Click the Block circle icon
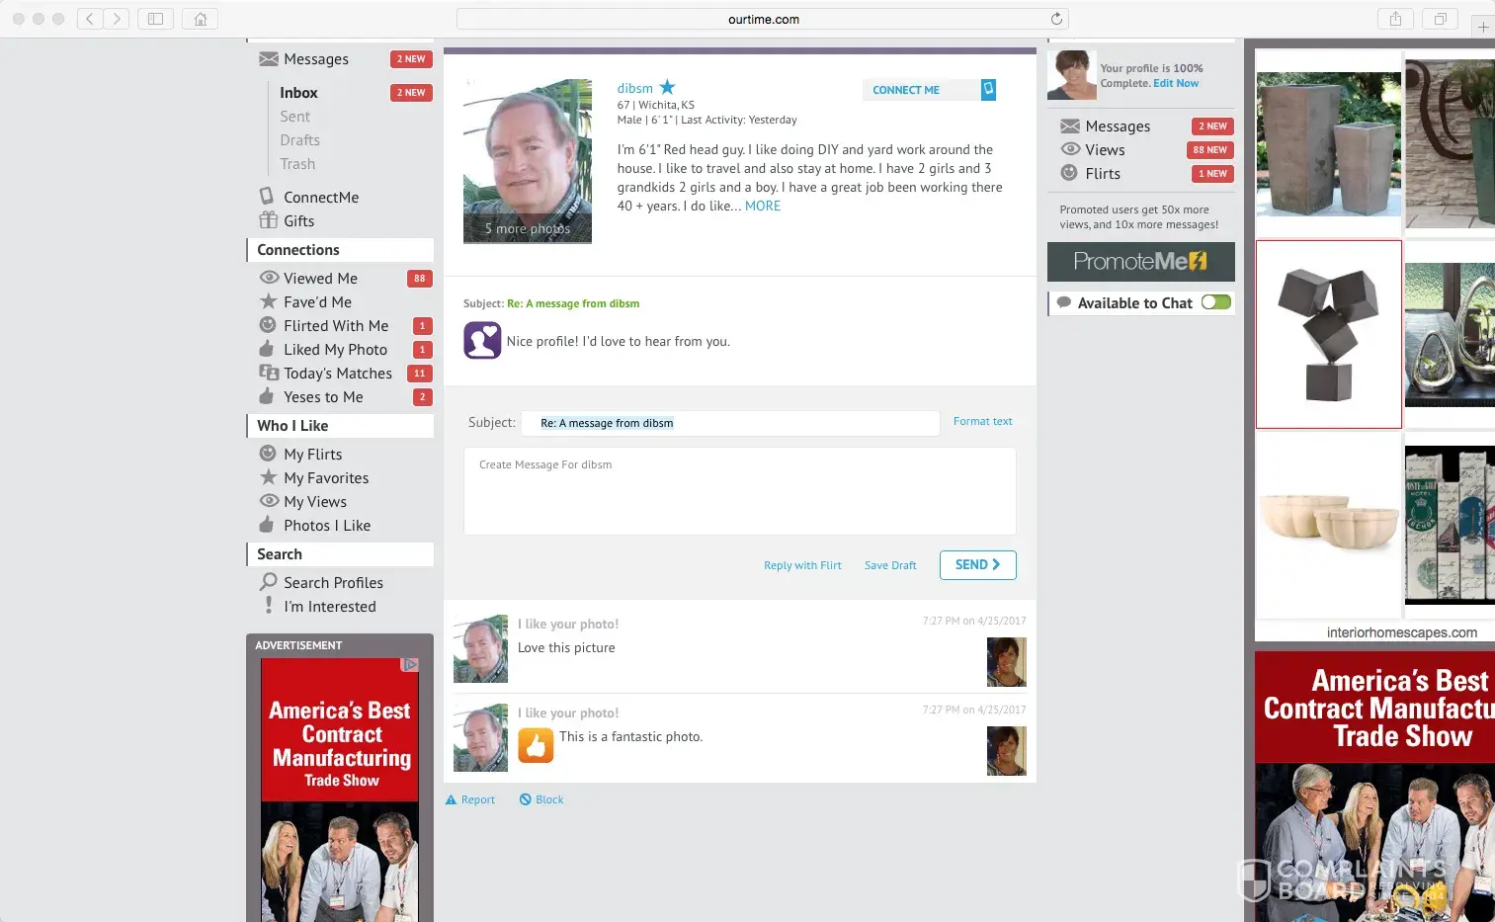The width and height of the screenshot is (1495, 922). click(x=526, y=799)
